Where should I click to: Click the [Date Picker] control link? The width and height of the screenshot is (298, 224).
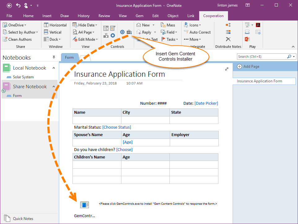click(206, 103)
